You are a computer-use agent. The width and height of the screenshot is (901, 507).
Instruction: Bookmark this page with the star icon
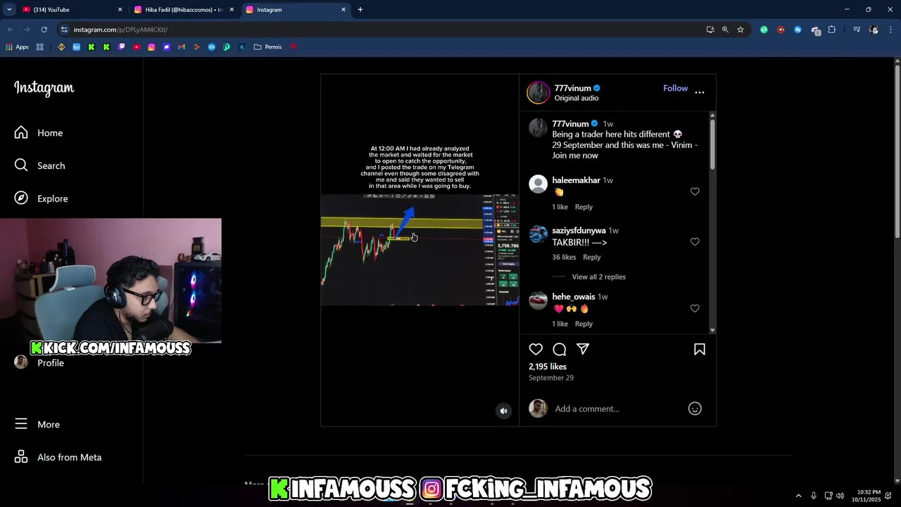tap(741, 30)
